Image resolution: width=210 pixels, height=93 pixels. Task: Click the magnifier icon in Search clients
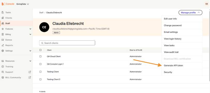pyautogui.click(x=42, y=43)
